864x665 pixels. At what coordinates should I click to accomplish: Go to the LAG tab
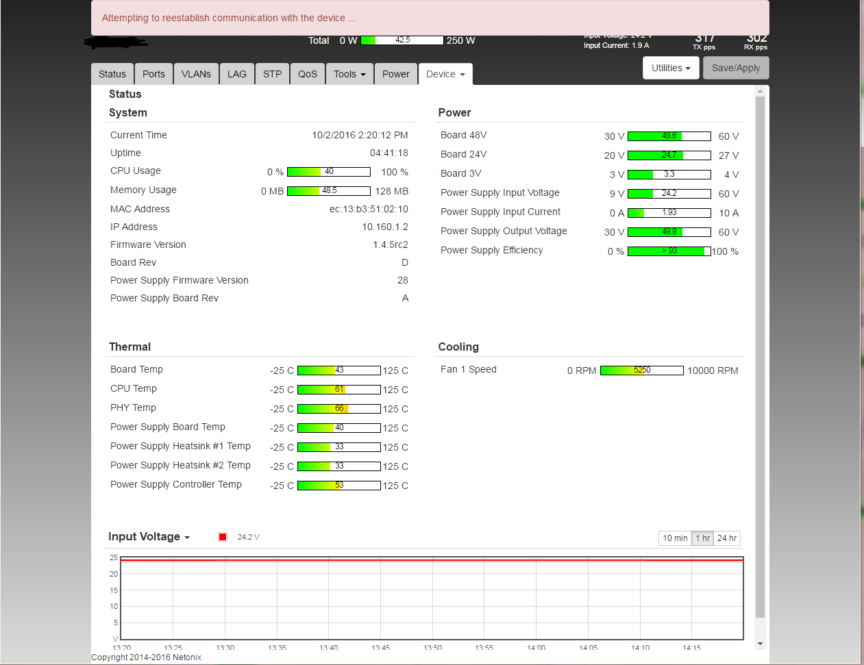pos(237,74)
